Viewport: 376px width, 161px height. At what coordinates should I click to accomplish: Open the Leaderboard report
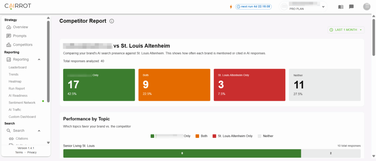[18, 67]
